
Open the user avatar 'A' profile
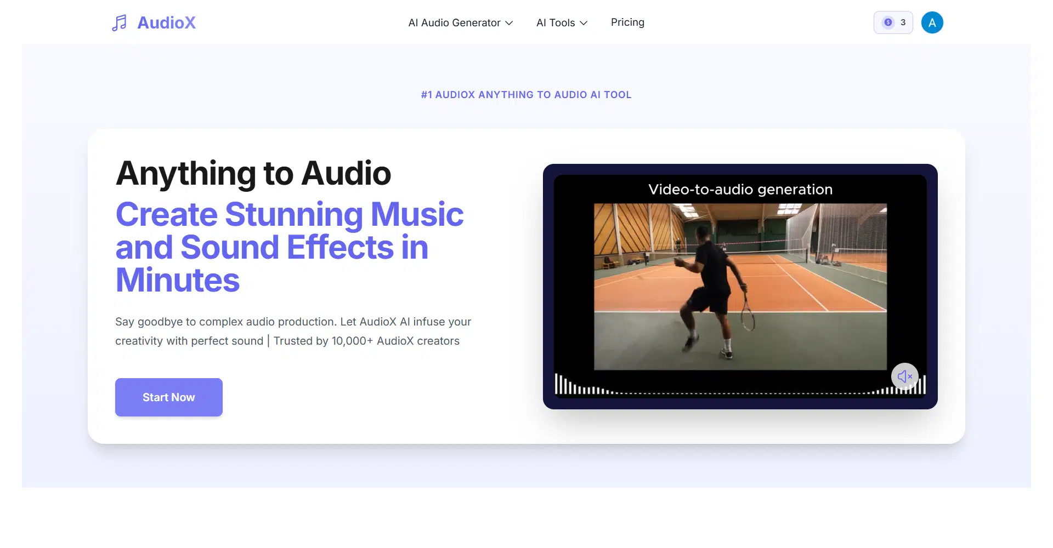coord(932,22)
